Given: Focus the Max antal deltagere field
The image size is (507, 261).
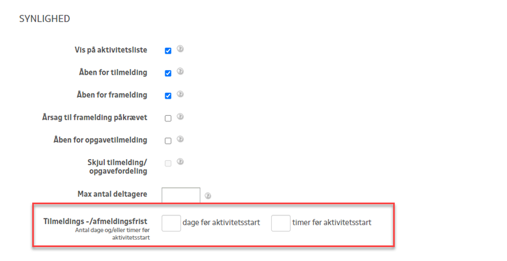Looking at the screenshot, I should pyautogui.click(x=181, y=195).
